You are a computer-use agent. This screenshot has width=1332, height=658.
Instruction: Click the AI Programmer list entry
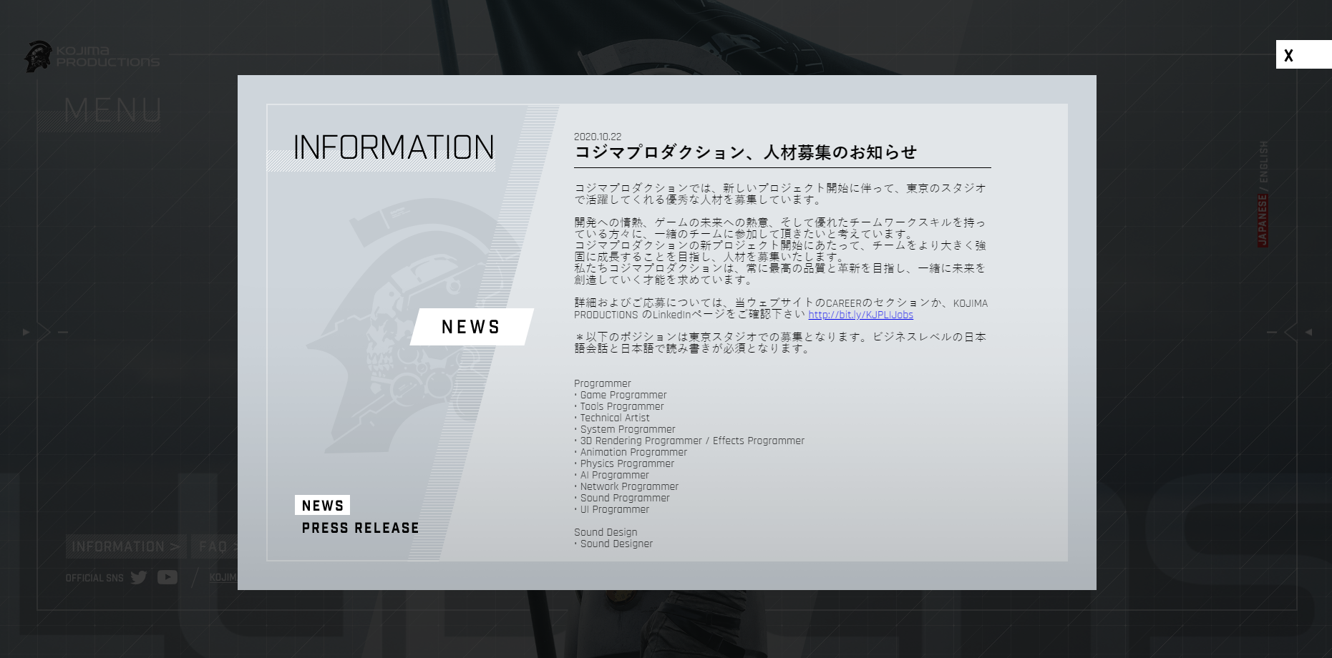point(612,475)
